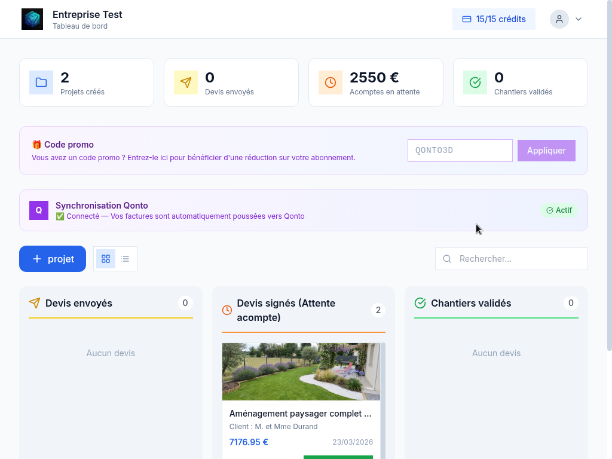Select the Chantiers validés column header
The width and height of the screenshot is (612, 459).
point(471,303)
